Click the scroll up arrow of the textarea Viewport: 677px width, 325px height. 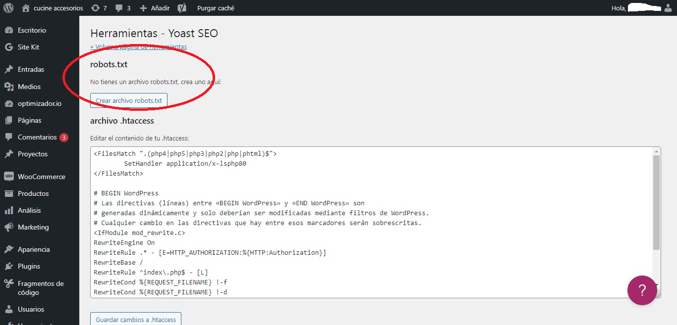coord(656,151)
